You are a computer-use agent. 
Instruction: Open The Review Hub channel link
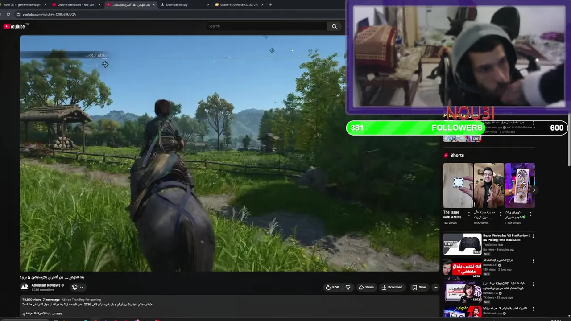tap(493, 245)
